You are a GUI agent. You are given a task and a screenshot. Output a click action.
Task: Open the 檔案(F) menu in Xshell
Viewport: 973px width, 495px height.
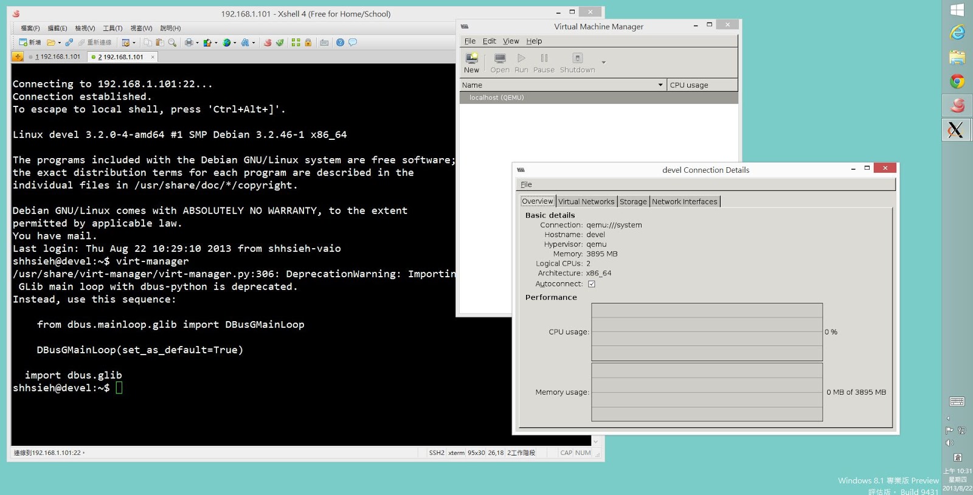coord(30,29)
